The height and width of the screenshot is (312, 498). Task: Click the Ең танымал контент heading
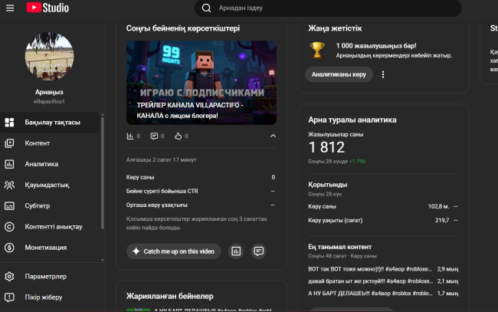point(340,247)
